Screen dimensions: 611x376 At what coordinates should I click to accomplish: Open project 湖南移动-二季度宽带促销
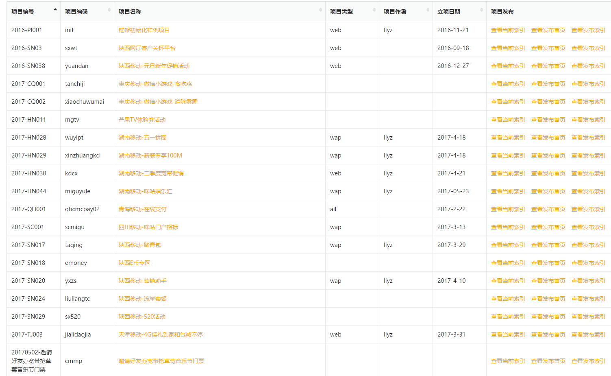(x=151, y=173)
